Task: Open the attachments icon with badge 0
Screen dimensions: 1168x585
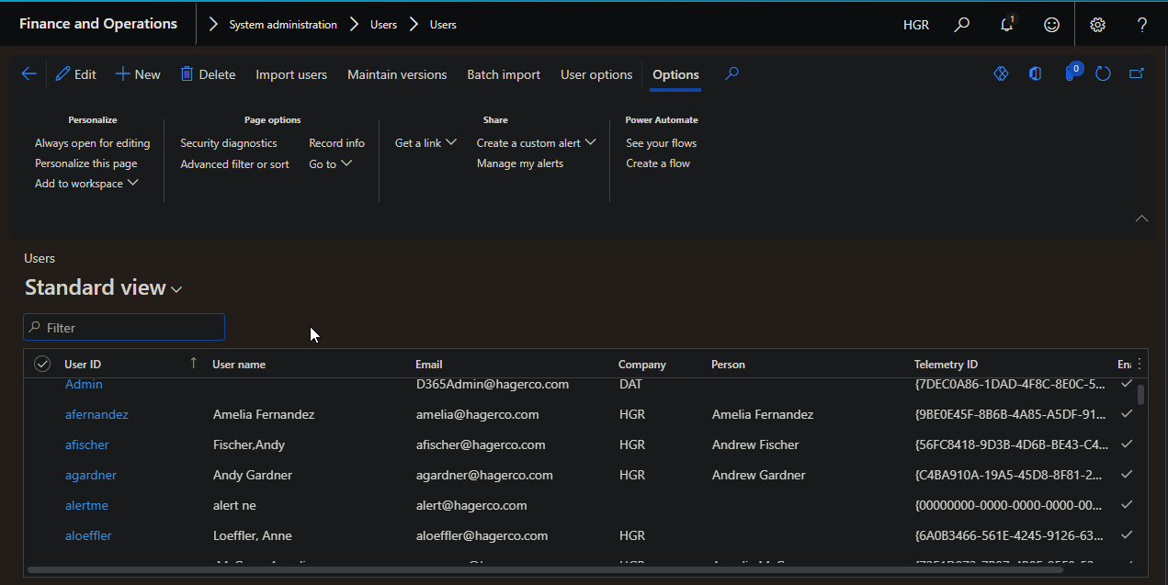Action: click(x=1072, y=73)
